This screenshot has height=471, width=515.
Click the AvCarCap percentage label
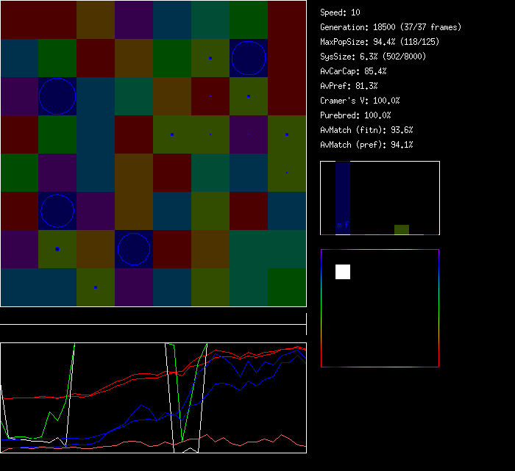(x=353, y=71)
